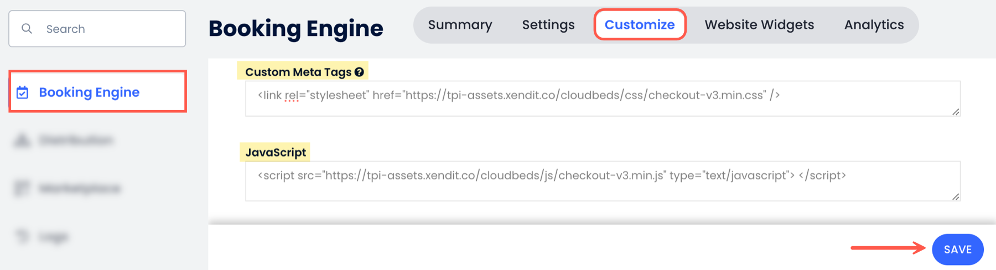The height and width of the screenshot is (270, 996).
Task: Click the Booking Engine calendar icon
Action: tap(23, 92)
